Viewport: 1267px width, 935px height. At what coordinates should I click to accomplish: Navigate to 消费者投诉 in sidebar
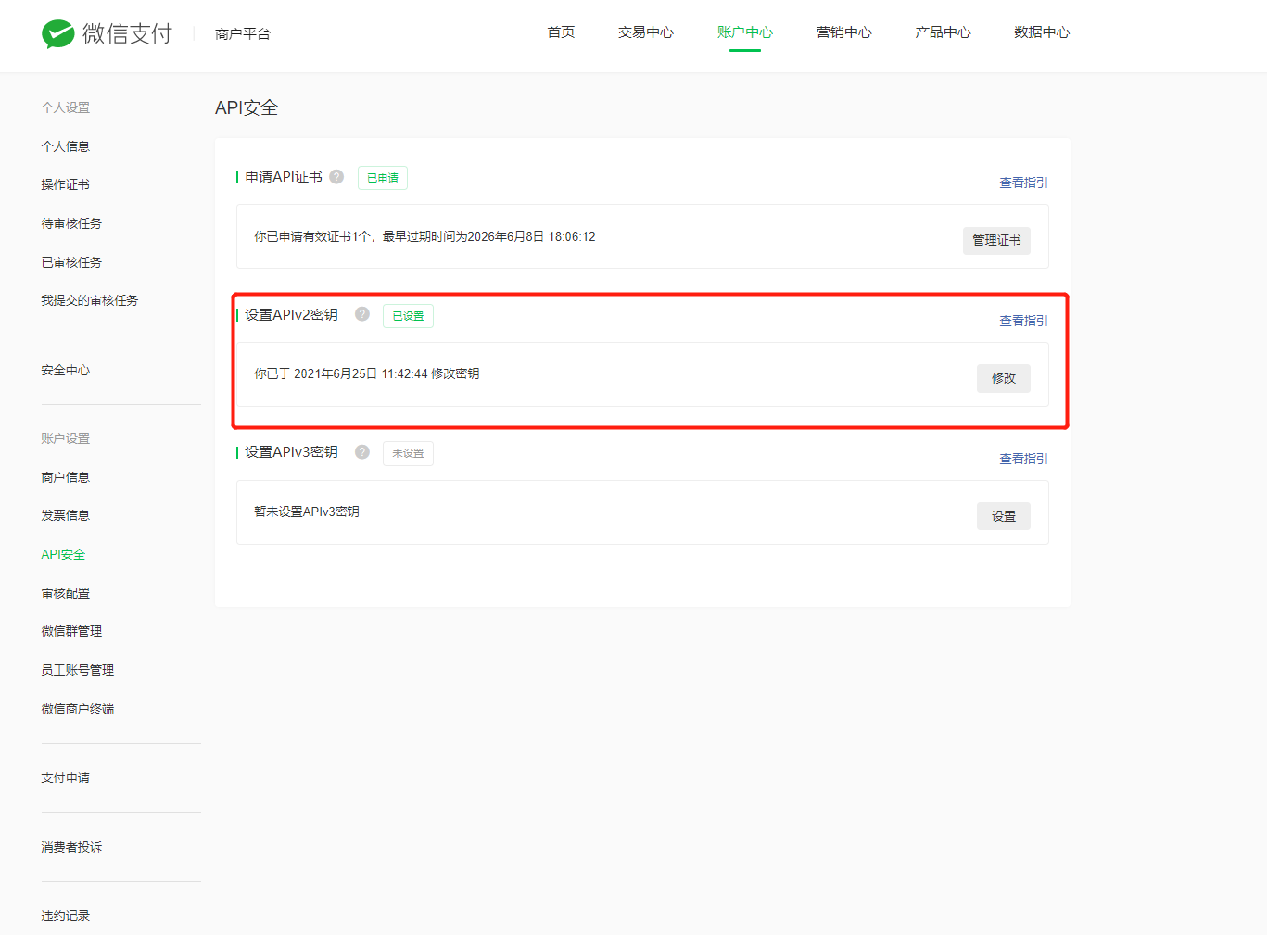(71, 846)
